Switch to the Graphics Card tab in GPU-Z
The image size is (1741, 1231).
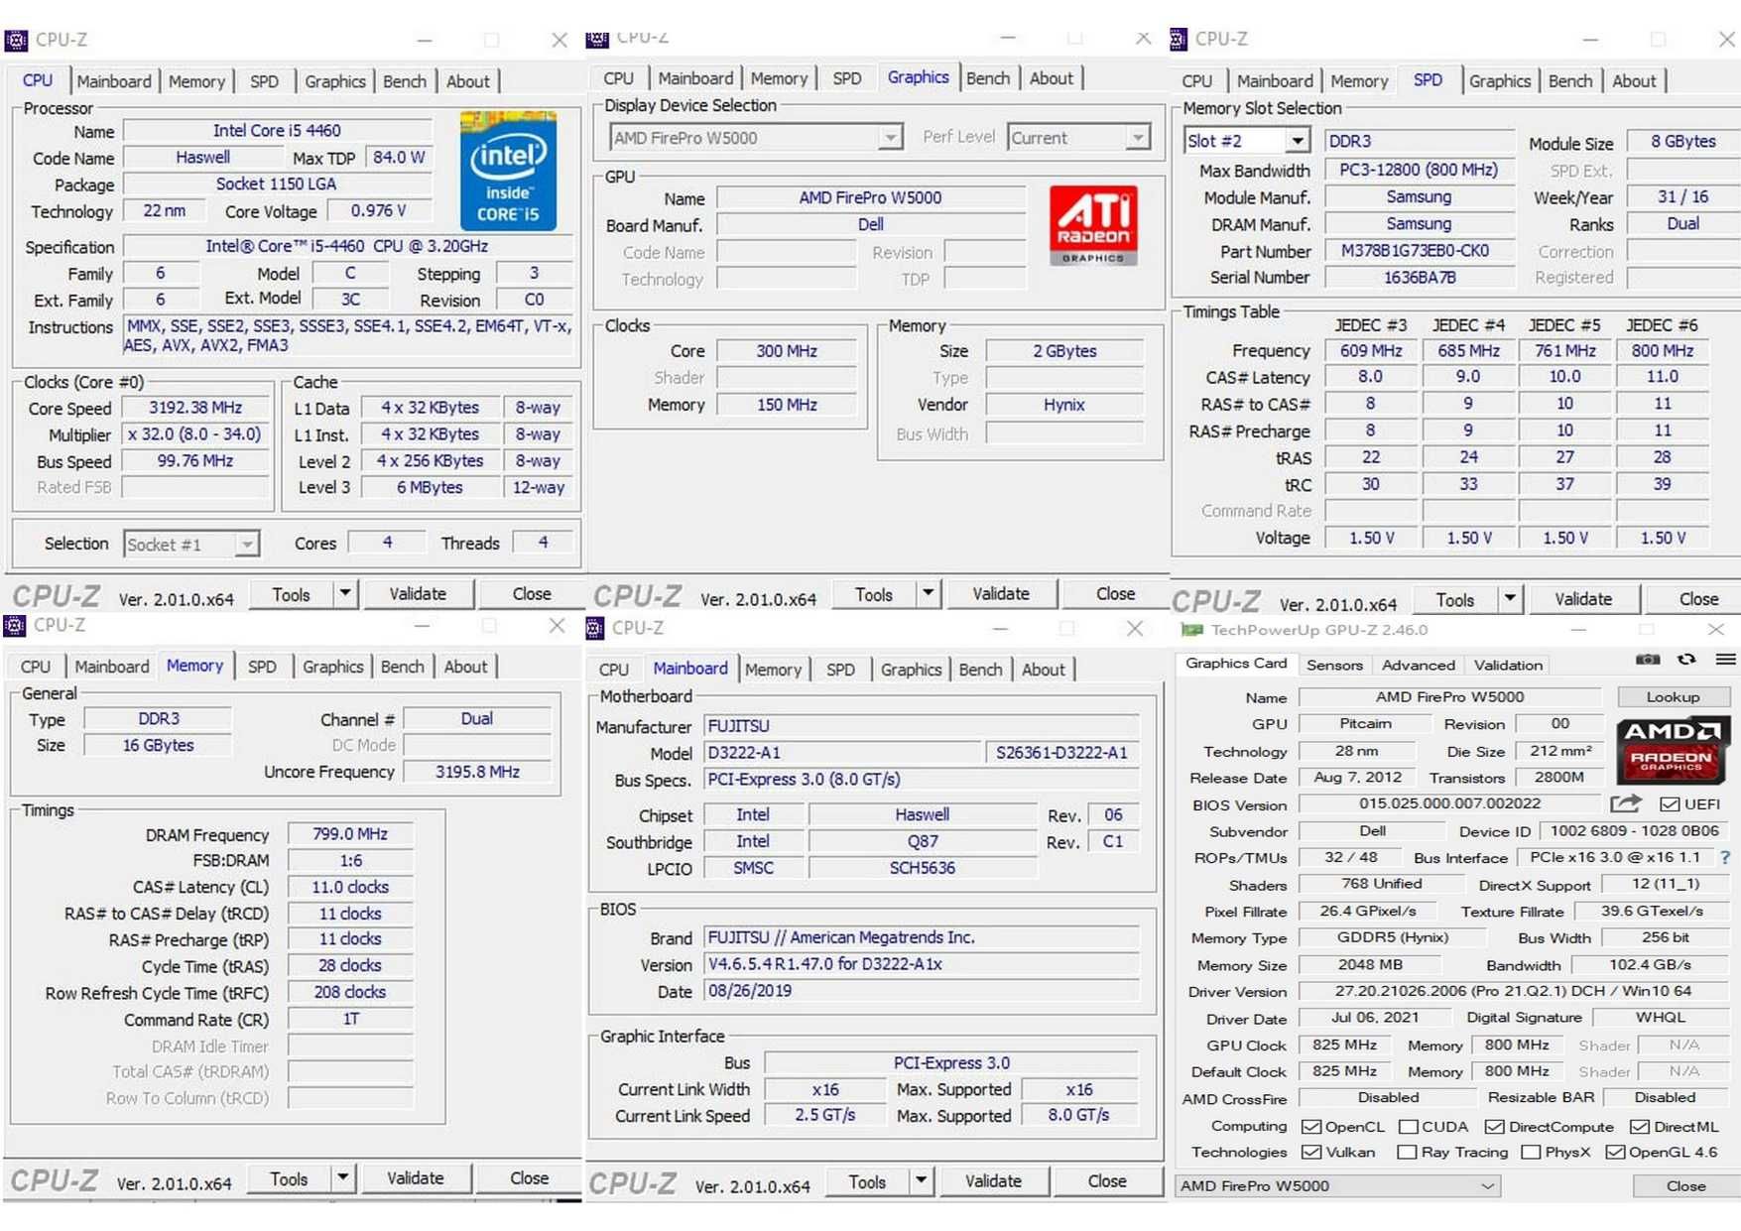[x=1236, y=664]
